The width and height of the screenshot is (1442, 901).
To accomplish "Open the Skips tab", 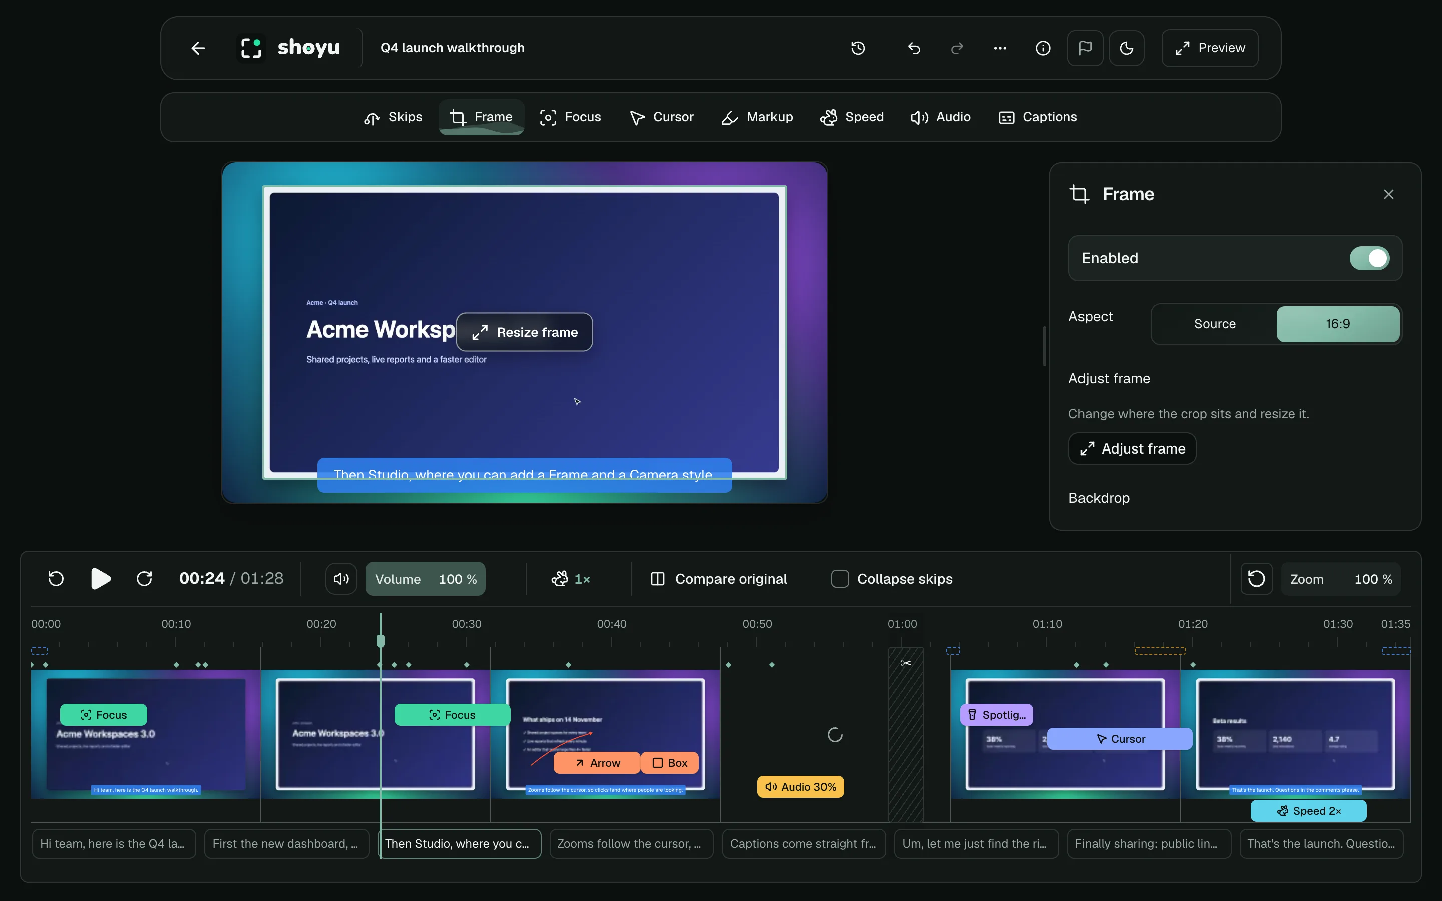I will pyautogui.click(x=393, y=117).
